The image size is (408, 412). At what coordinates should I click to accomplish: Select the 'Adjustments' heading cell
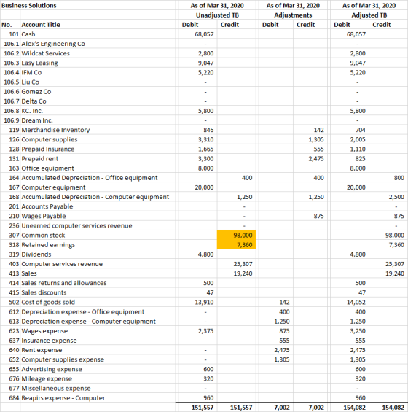[293, 15]
